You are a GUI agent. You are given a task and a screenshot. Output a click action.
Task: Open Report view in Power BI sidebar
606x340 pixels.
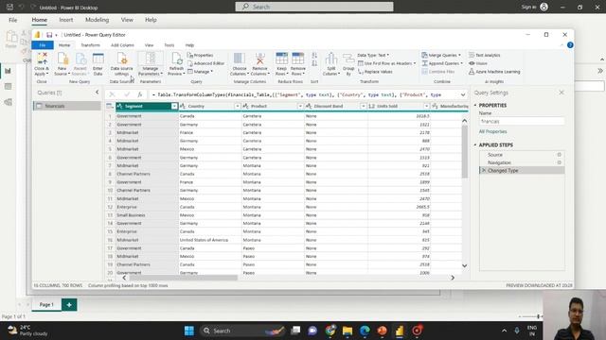(9, 71)
